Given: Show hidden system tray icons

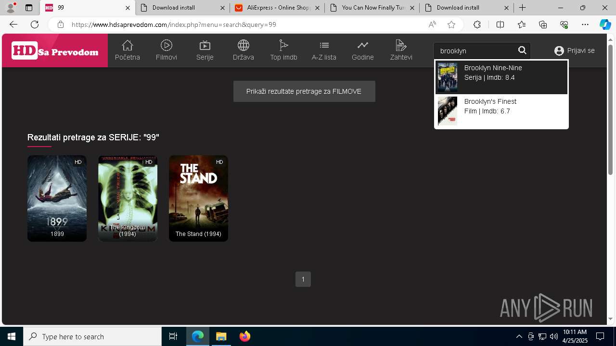Looking at the screenshot, I should (x=519, y=336).
